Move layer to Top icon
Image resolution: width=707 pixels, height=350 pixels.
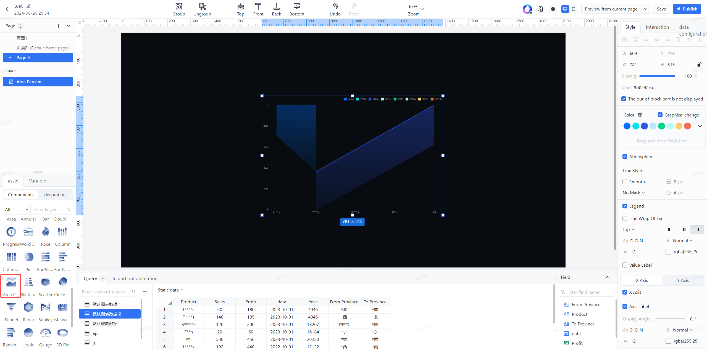click(240, 6)
